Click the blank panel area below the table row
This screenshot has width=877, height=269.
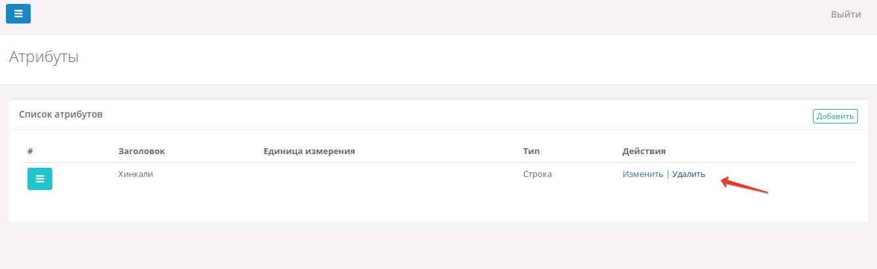click(x=425, y=209)
